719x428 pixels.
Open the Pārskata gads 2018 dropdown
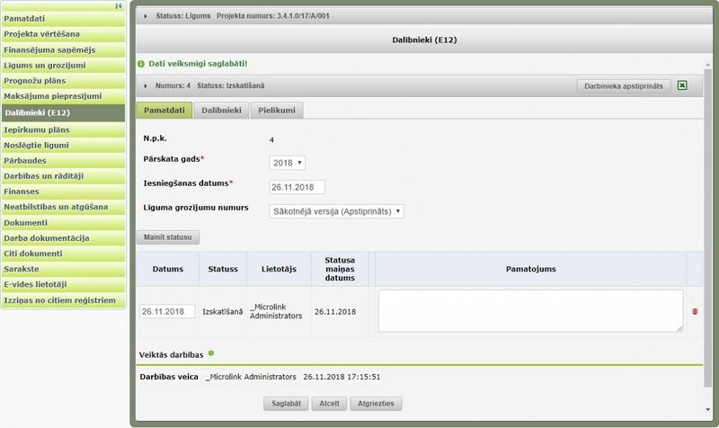click(x=287, y=163)
